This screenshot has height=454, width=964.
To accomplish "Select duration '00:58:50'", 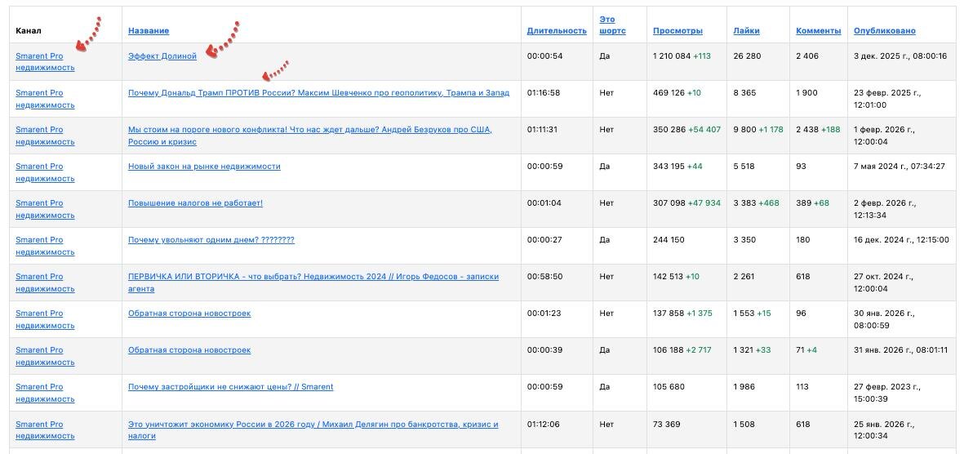I will 544,277.
